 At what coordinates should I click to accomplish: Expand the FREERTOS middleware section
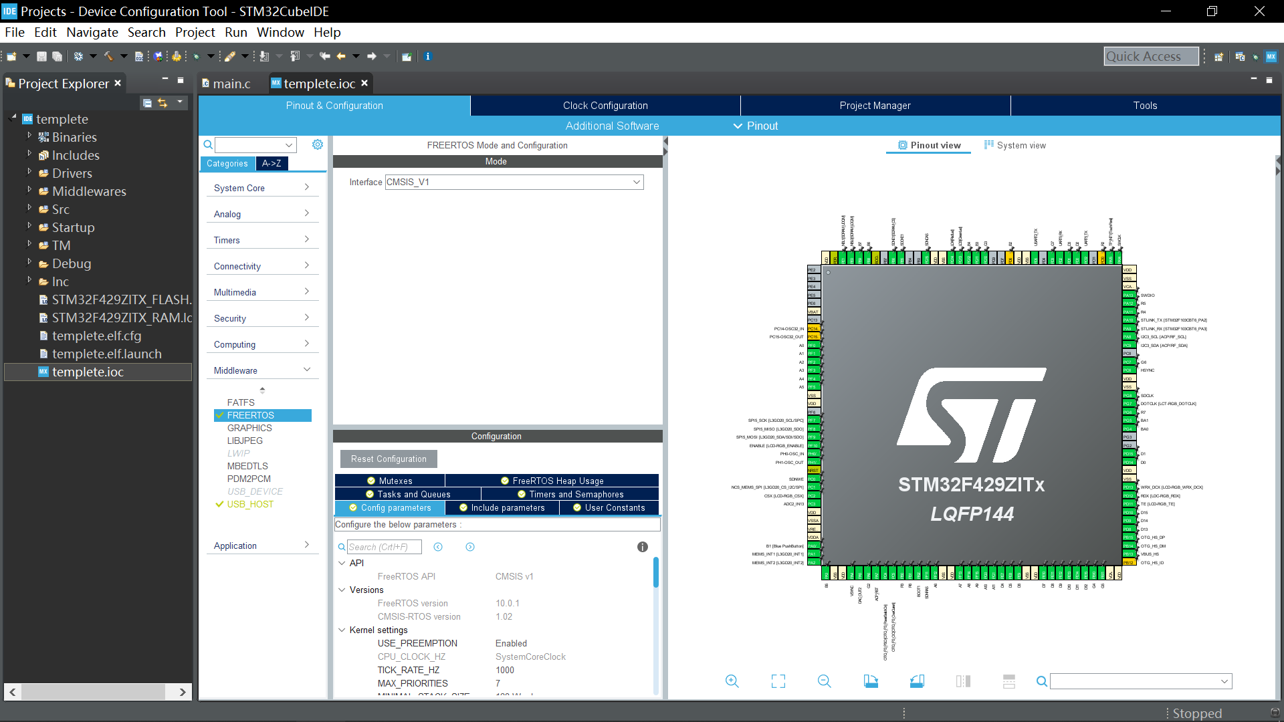tap(251, 415)
